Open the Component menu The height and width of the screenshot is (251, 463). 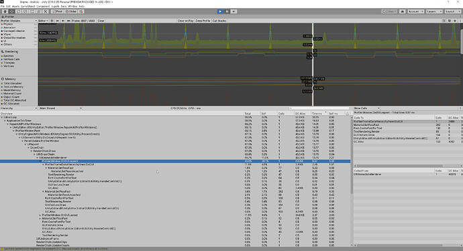43,6
